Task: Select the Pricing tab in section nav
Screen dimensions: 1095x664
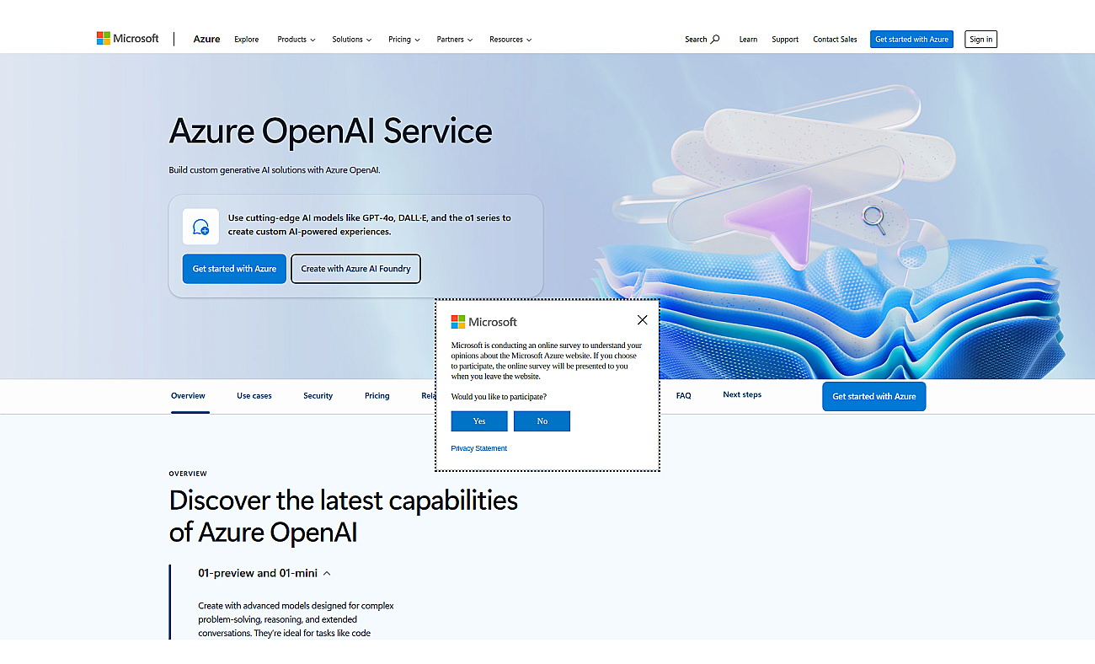Action: pos(377,396)
